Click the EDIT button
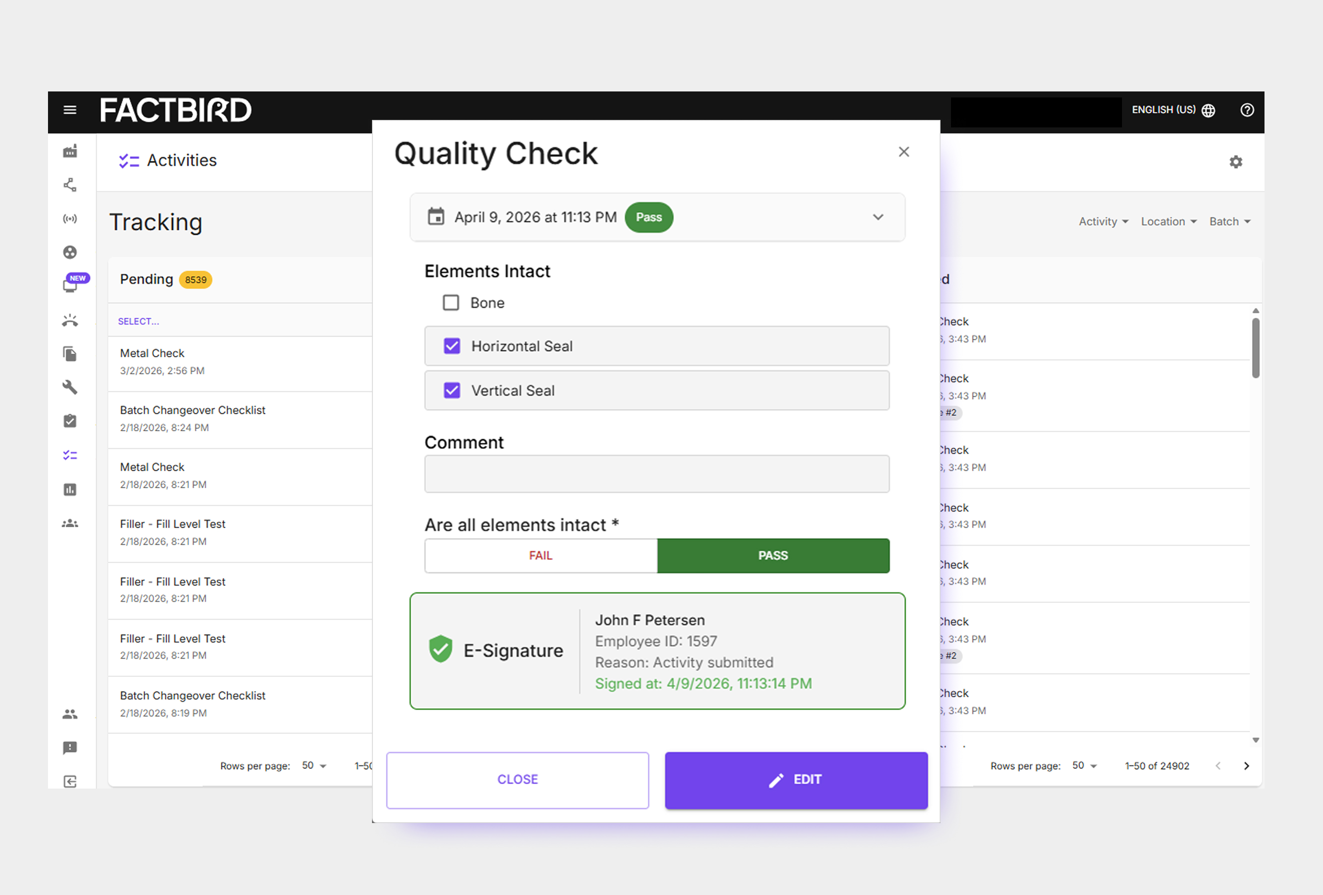Viewport: 1323px width, 895px height. (795, 780)
